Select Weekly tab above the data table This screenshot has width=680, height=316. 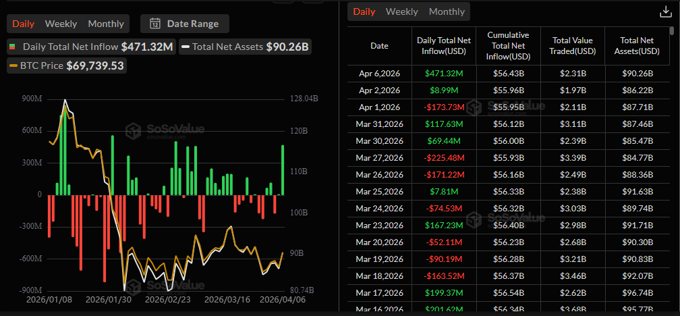402,11
